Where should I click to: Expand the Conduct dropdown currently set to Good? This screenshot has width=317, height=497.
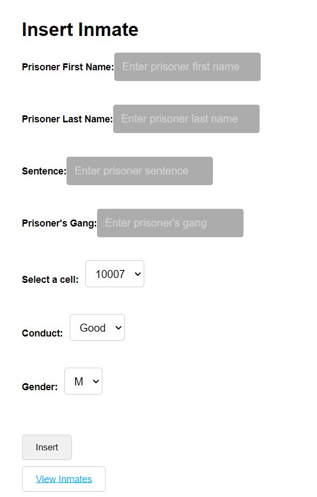coord(97,327)
